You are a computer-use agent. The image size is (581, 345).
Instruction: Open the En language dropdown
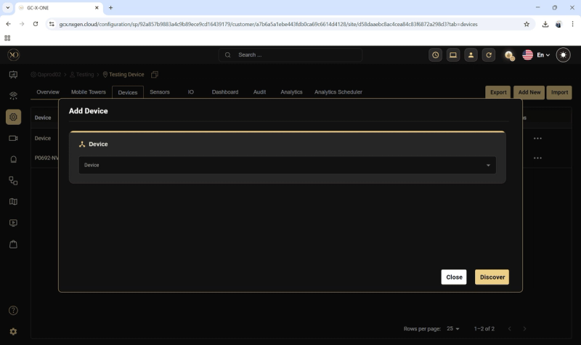[543, 55]
